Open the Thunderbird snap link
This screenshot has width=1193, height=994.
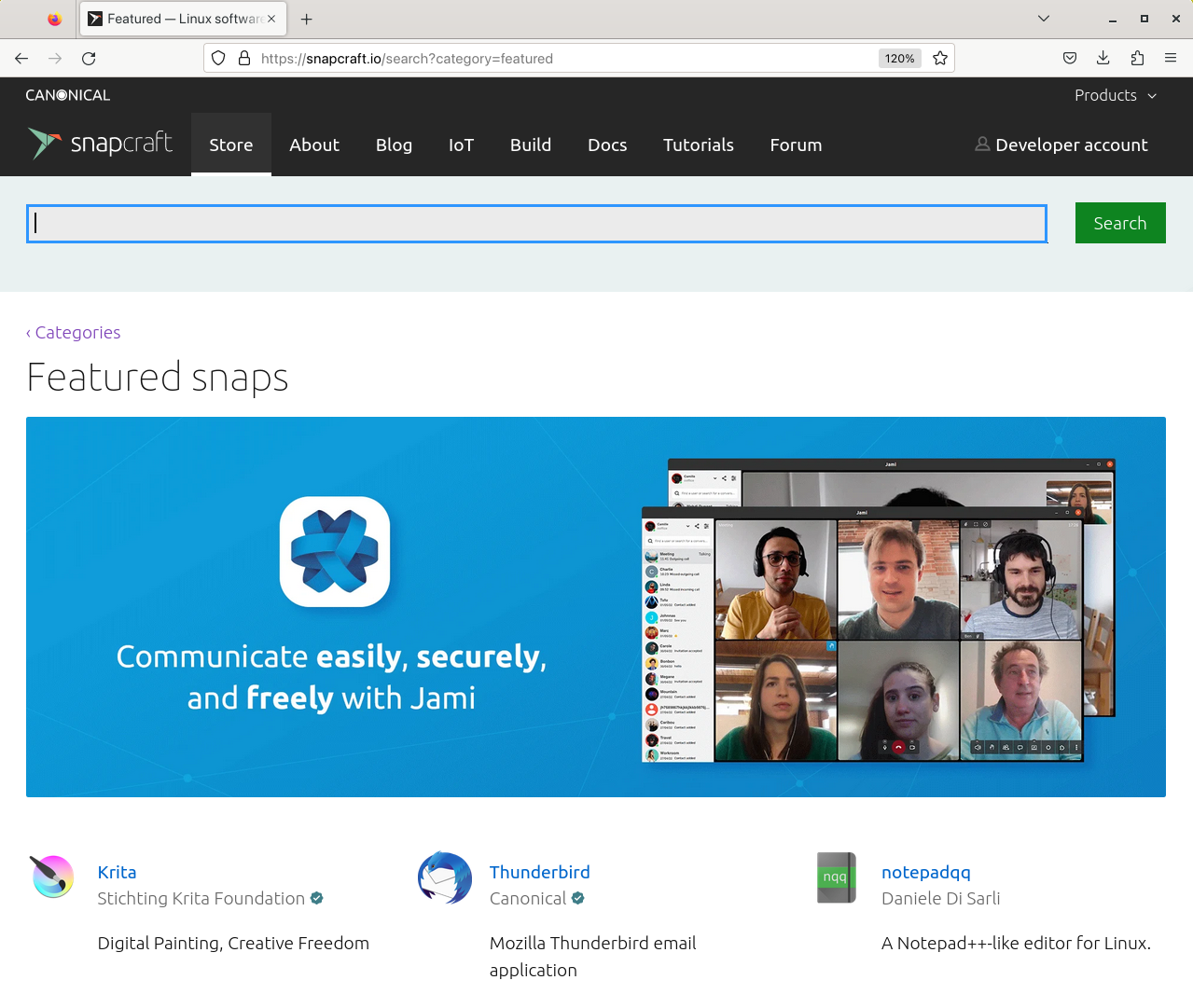539,872
